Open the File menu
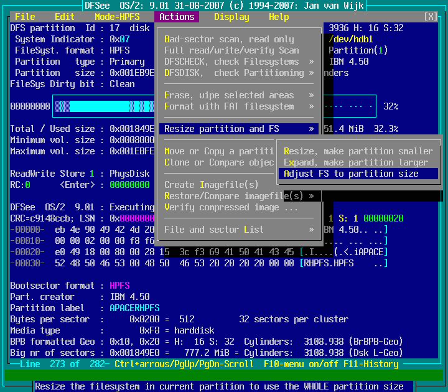 25,17
